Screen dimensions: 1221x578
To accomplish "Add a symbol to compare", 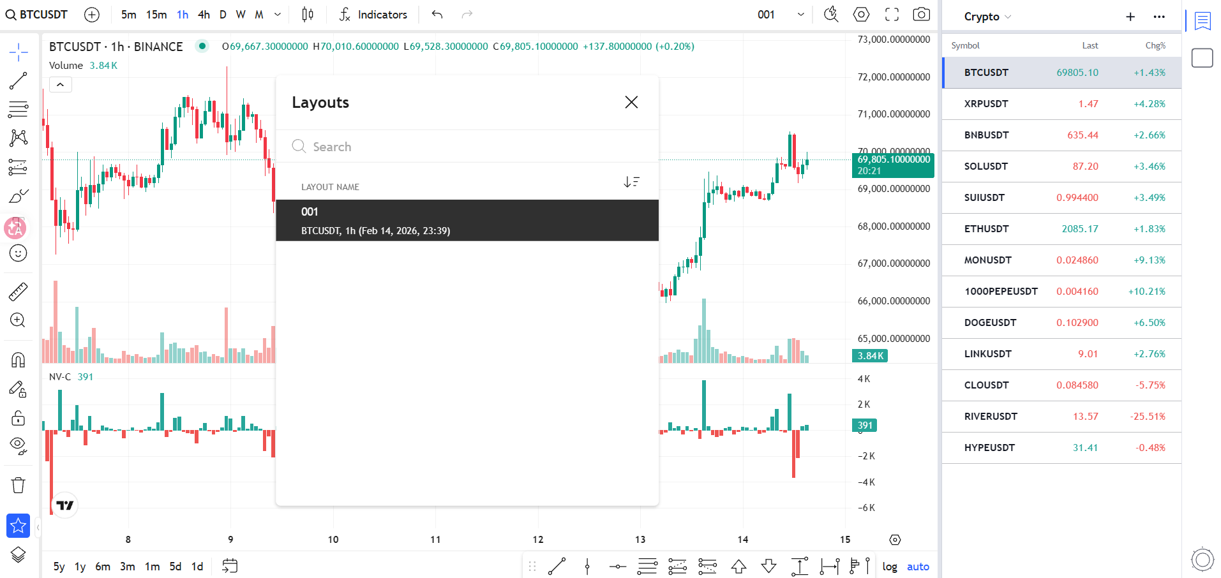I will pyautogui.click(x=92, y=14).
